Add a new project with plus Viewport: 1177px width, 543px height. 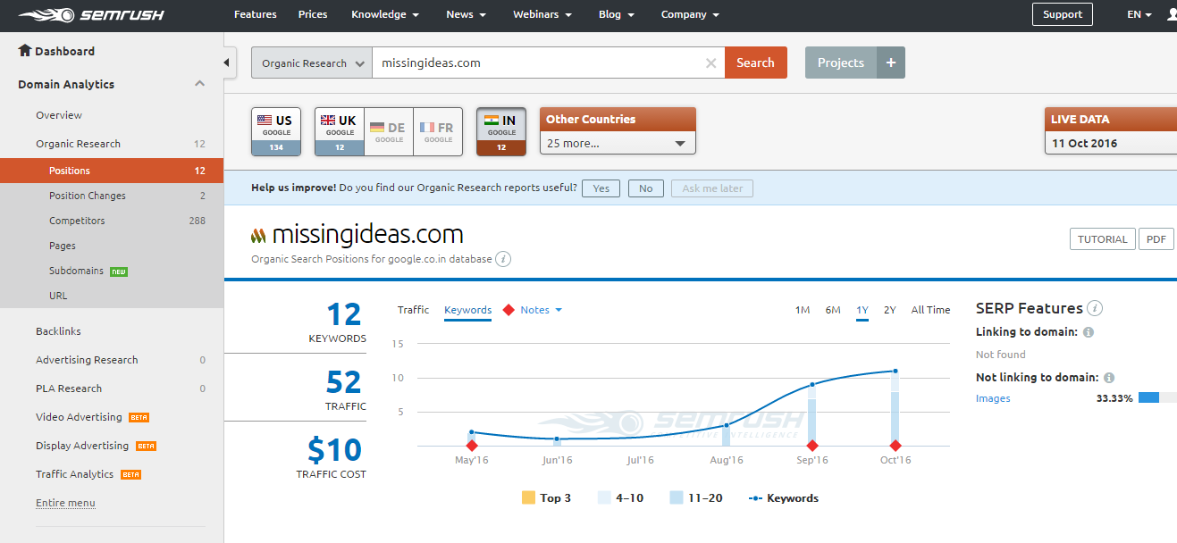tap(891, 63)
